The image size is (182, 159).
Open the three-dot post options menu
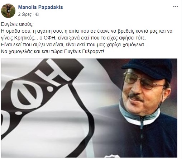click(176, 6)
